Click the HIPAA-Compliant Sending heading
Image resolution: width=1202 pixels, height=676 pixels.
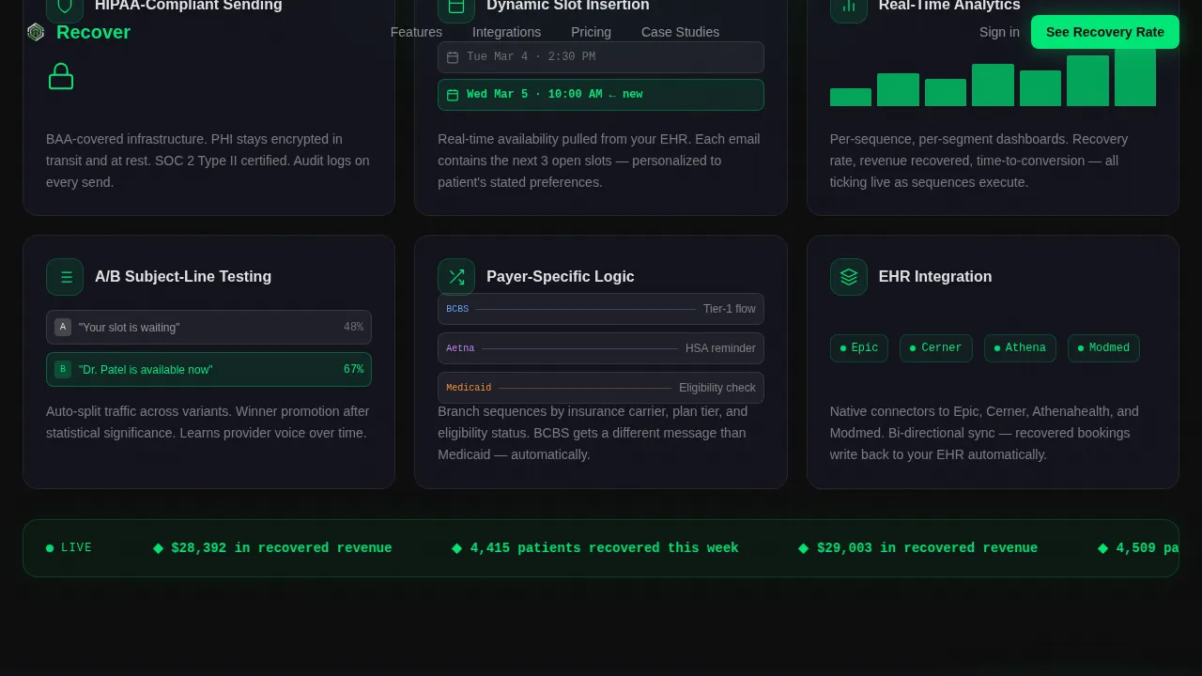click(189, 7)
